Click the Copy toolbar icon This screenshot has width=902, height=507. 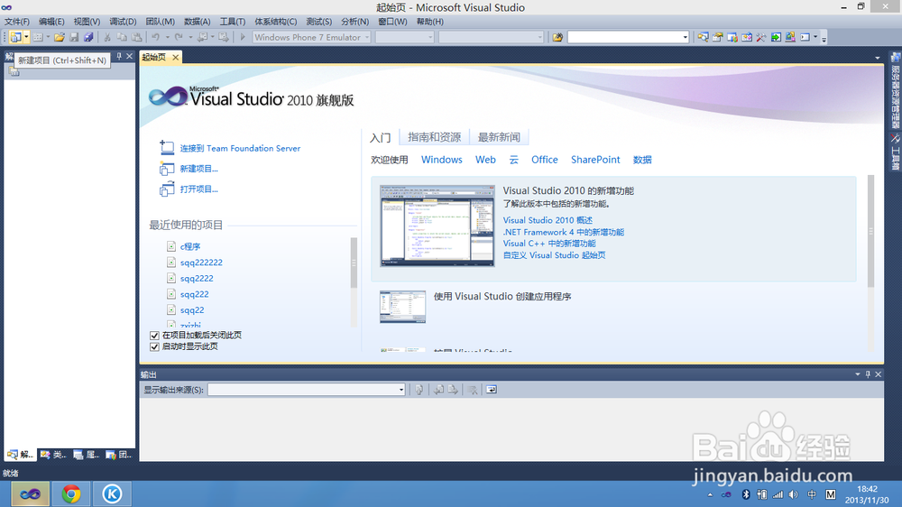click(x=122, y=37)
